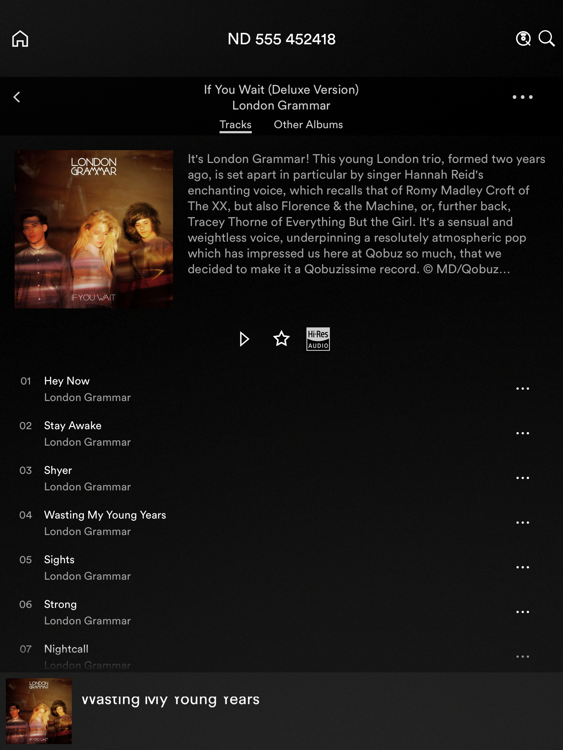
Task: Open the If You Wait album cover
Action: [94, 229]
